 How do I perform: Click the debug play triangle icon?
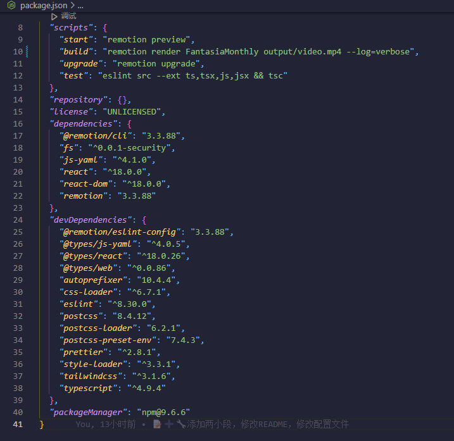click(x=54, y=16)
